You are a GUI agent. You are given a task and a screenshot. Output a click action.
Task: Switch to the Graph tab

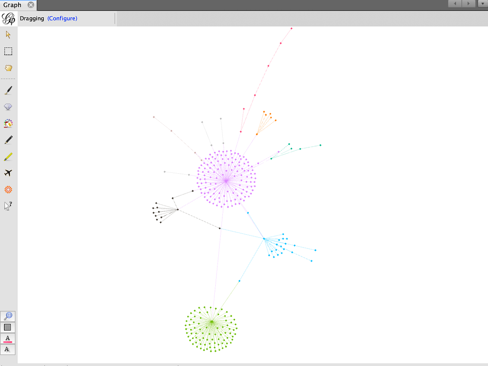click(11, 5)
